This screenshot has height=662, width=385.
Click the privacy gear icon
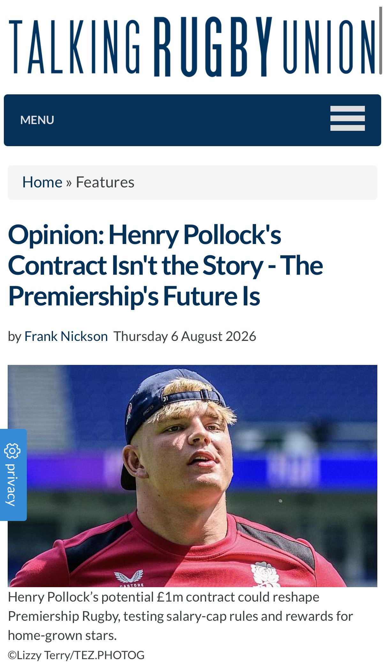(12, 451)
